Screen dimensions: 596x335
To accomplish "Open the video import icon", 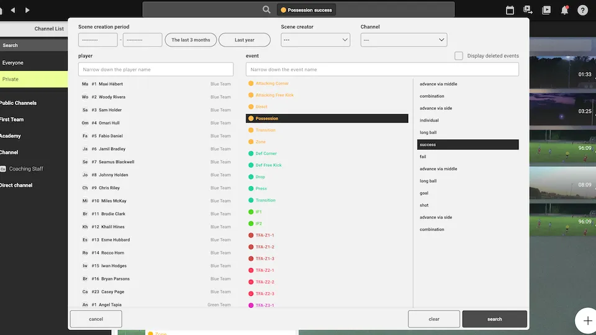I will coord(528,11).
